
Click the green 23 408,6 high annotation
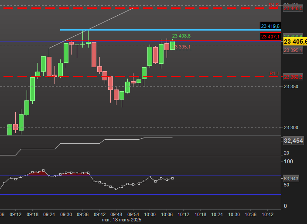tap(181, 36)
